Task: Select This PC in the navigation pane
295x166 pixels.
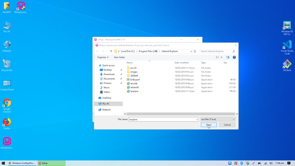Action: pos(108,104)
